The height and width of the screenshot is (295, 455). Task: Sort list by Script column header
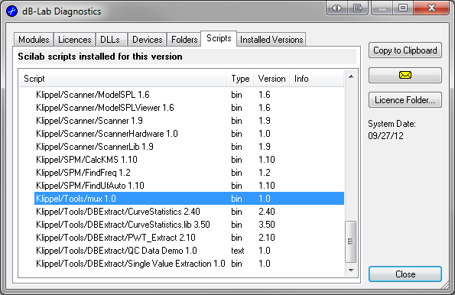(x=122, y=79)
